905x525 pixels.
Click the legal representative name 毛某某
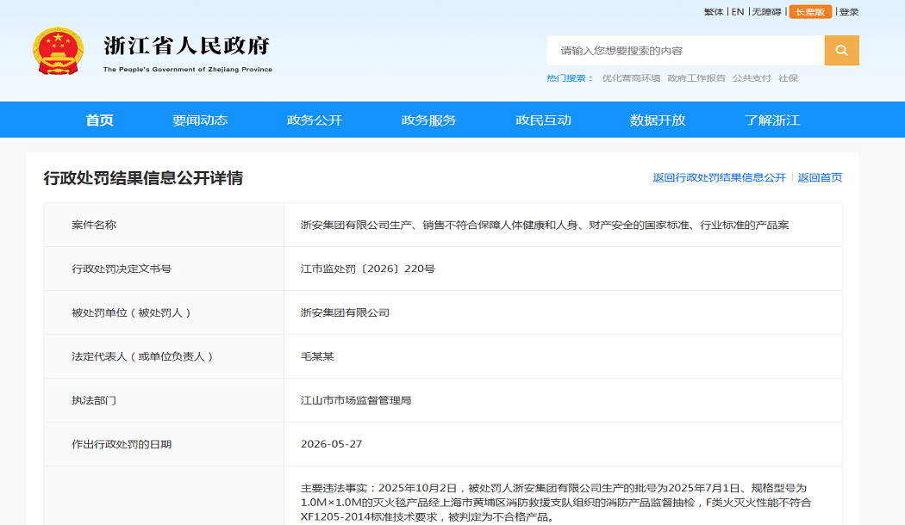tap(317, 356)
